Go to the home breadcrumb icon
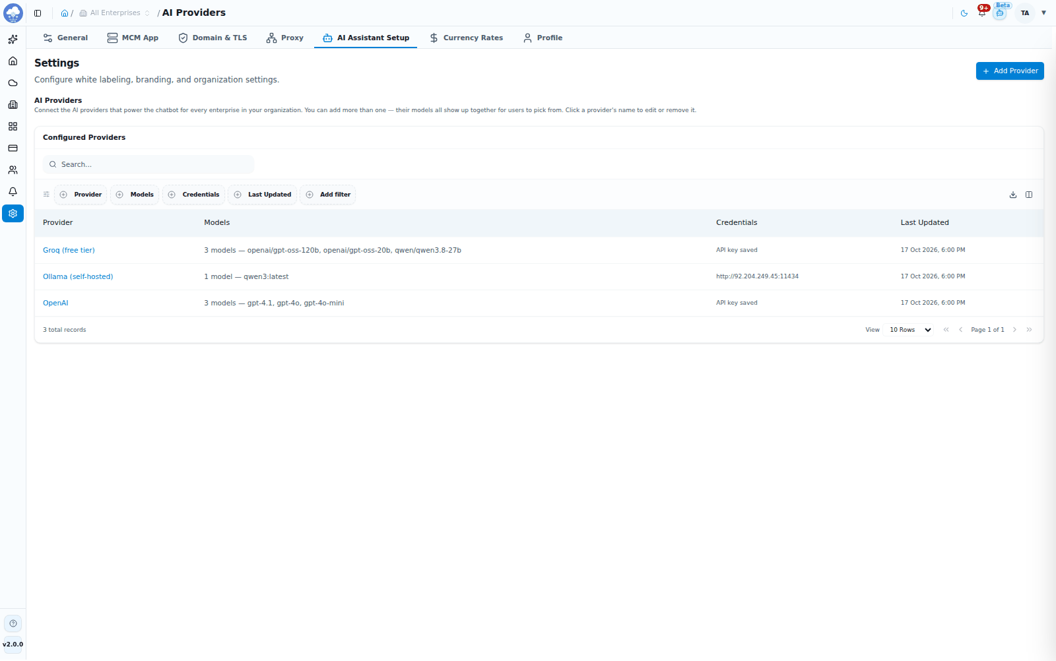This screenshot has height=661, width=1056. [x=65, y=13]
